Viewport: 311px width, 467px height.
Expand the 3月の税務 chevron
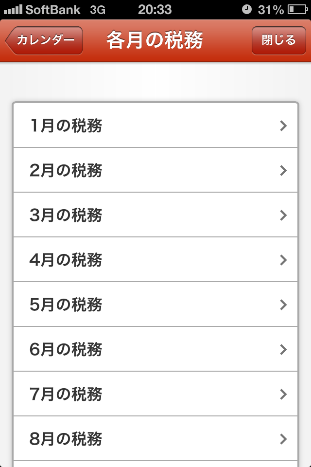(284, 216)
